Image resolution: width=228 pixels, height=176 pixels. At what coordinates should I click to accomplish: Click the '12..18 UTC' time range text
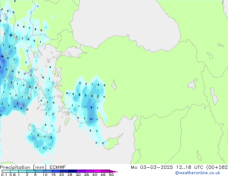pyautogui.click(x=190, y=167)
